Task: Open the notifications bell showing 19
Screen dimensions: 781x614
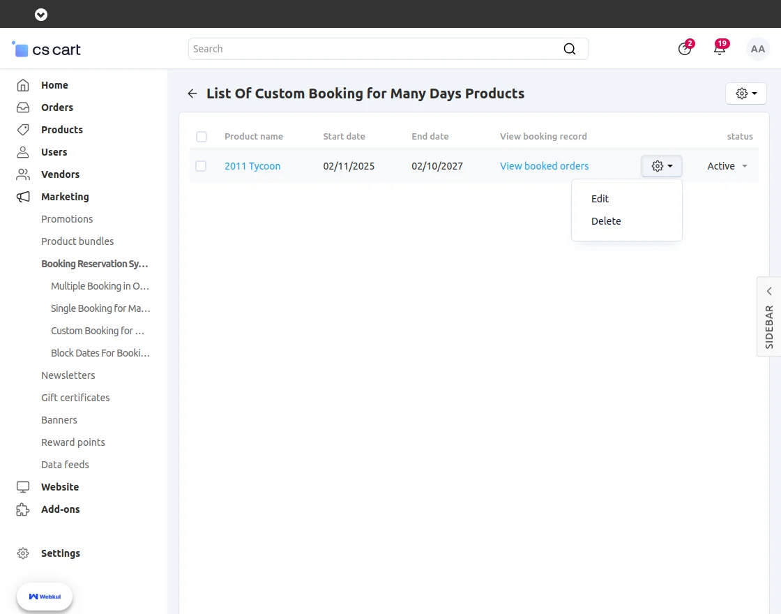Action: point(720,49)
